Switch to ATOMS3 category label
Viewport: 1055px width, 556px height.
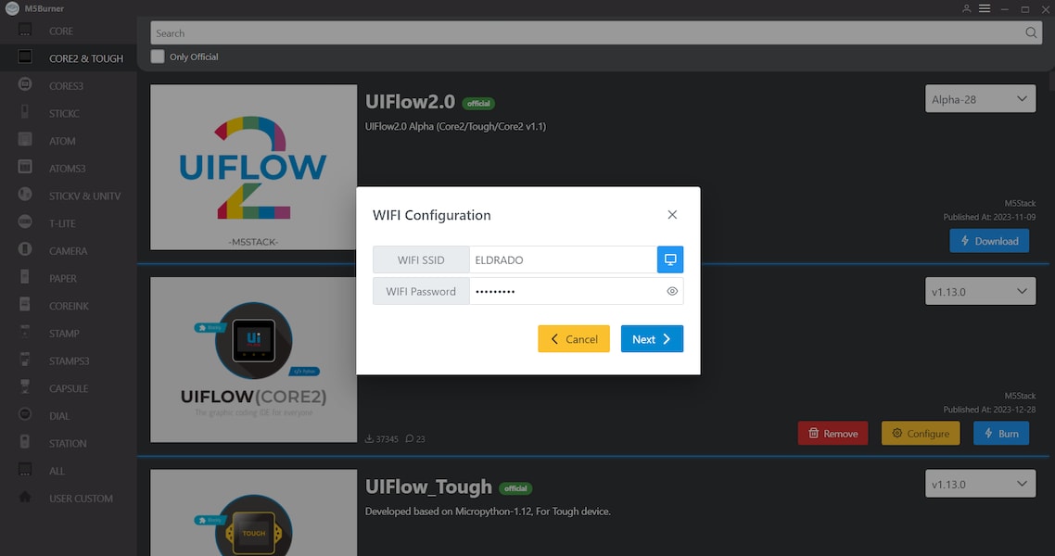click(68, 169)
